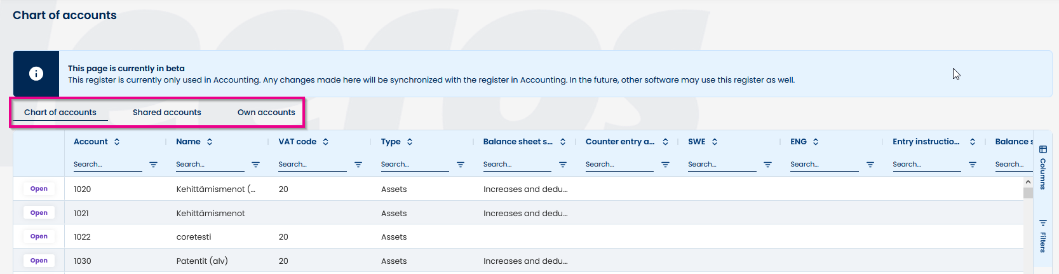
Task: Open the Type column filter icon
Action: (461, 165)
